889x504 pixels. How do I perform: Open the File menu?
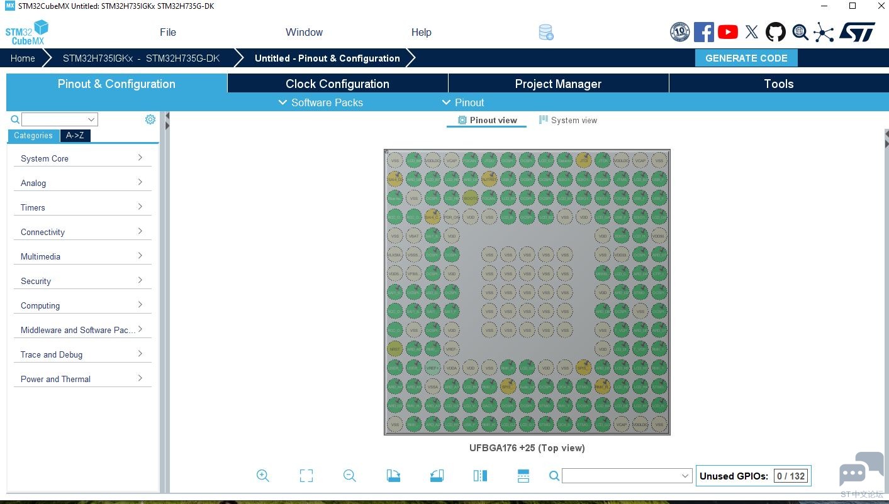(x=168, y=33)
